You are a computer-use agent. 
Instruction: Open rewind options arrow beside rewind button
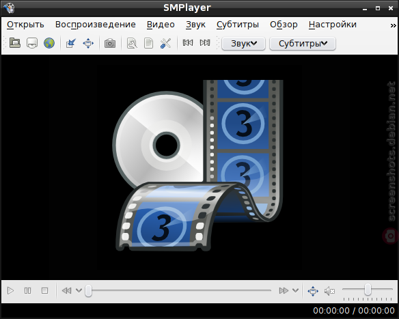pyautogui.click(x=79, y=290)
